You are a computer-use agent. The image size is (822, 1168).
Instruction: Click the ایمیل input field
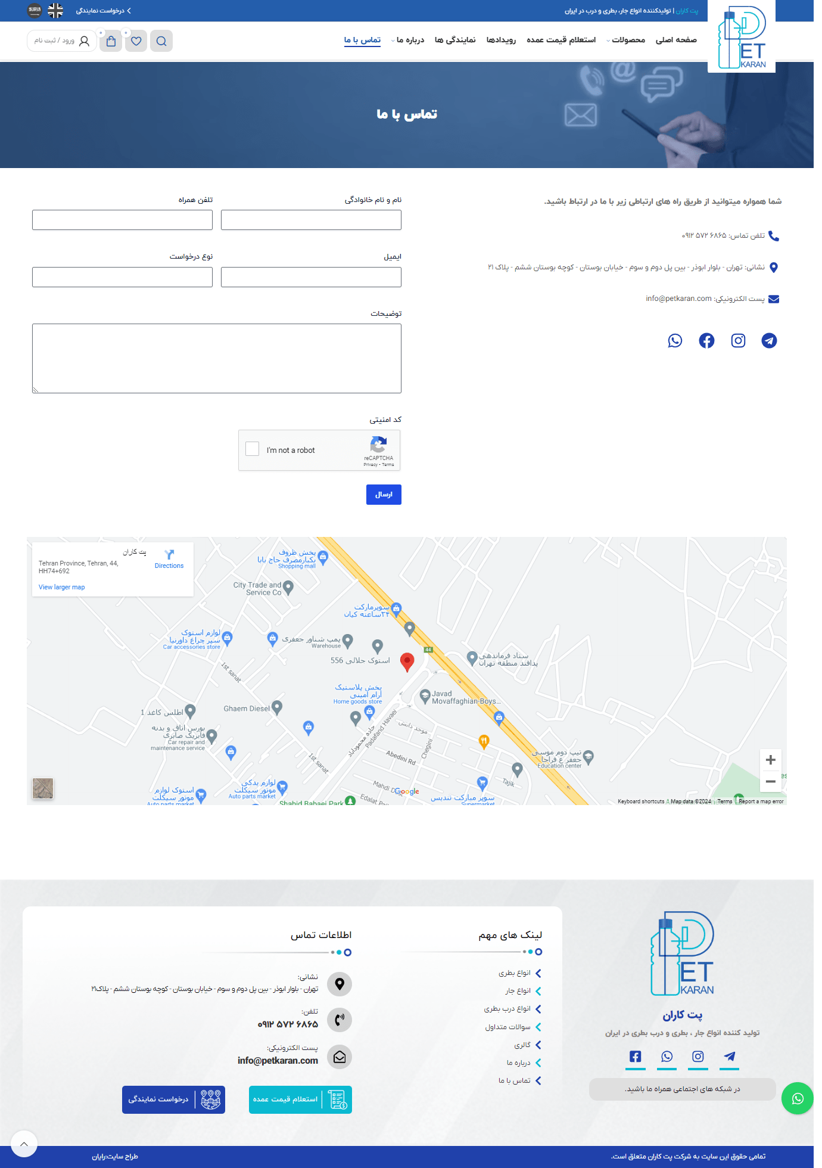coord(311,277)
